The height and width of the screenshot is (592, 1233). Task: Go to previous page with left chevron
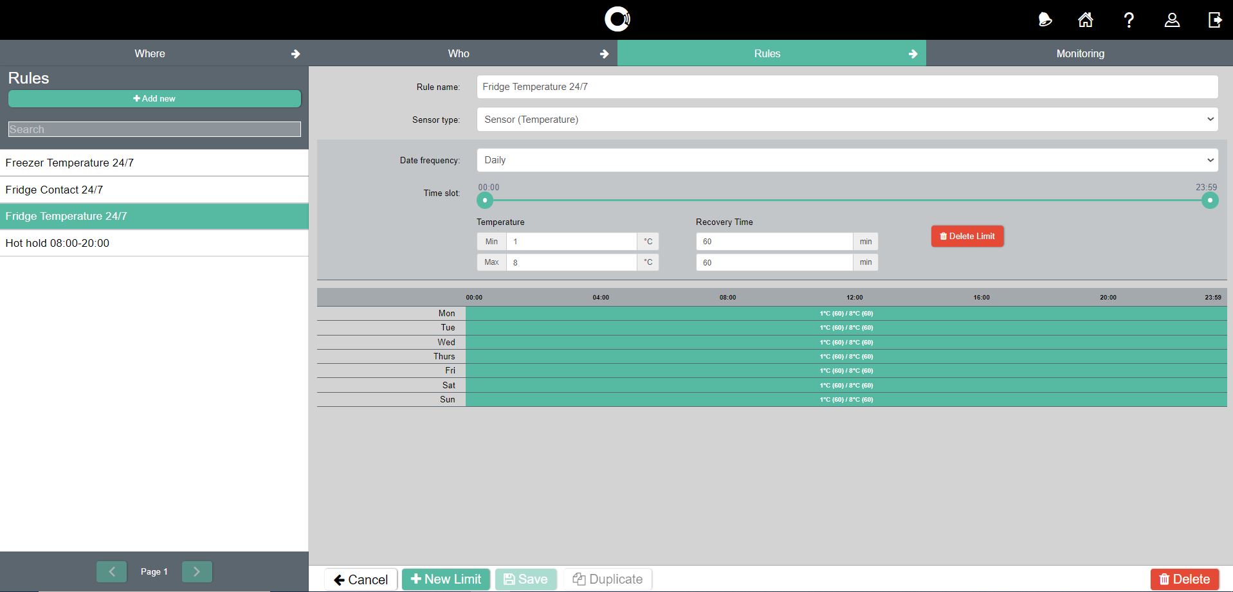click(112, 571)
